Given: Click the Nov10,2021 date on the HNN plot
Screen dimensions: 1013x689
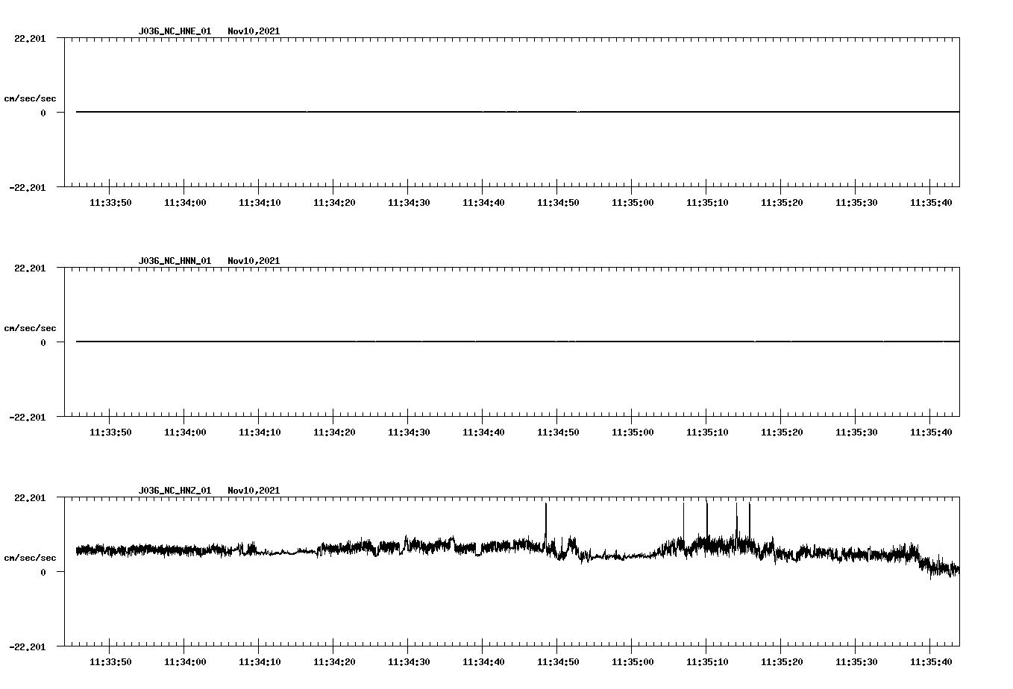Looking at the screenshot, I should (x=254, y=261).
